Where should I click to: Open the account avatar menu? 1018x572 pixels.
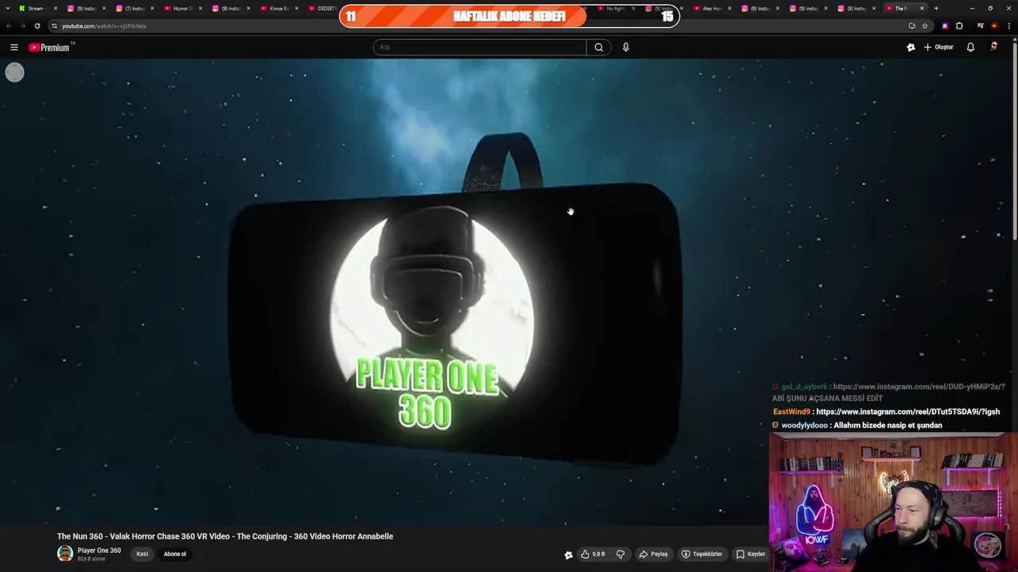pyautogui.click(x=993, y=47)
